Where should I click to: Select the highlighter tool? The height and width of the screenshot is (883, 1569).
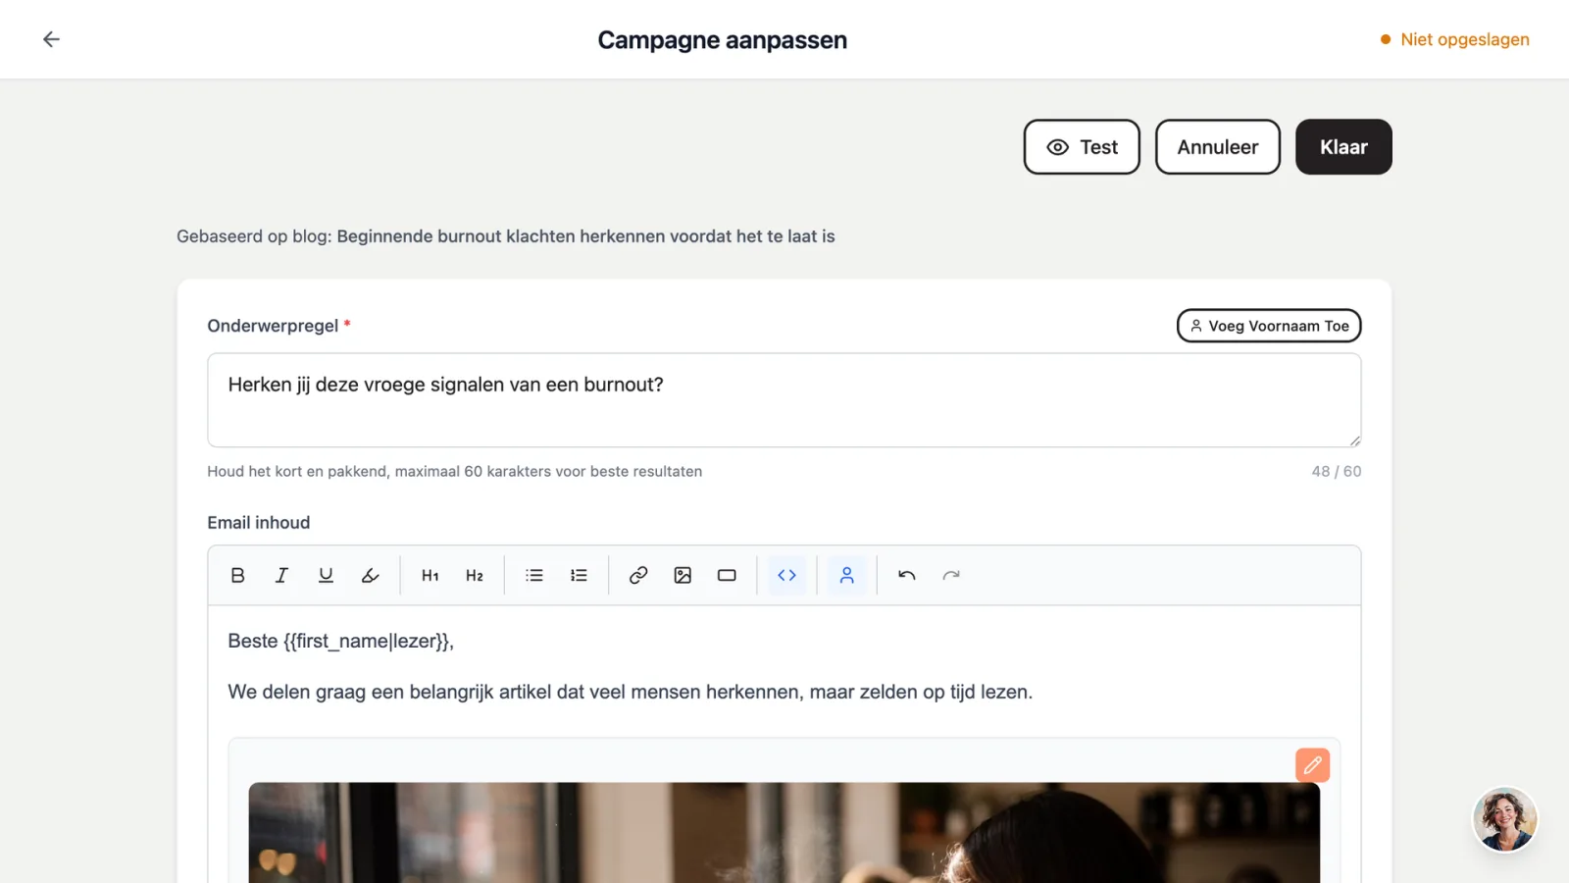pos(370,575)
